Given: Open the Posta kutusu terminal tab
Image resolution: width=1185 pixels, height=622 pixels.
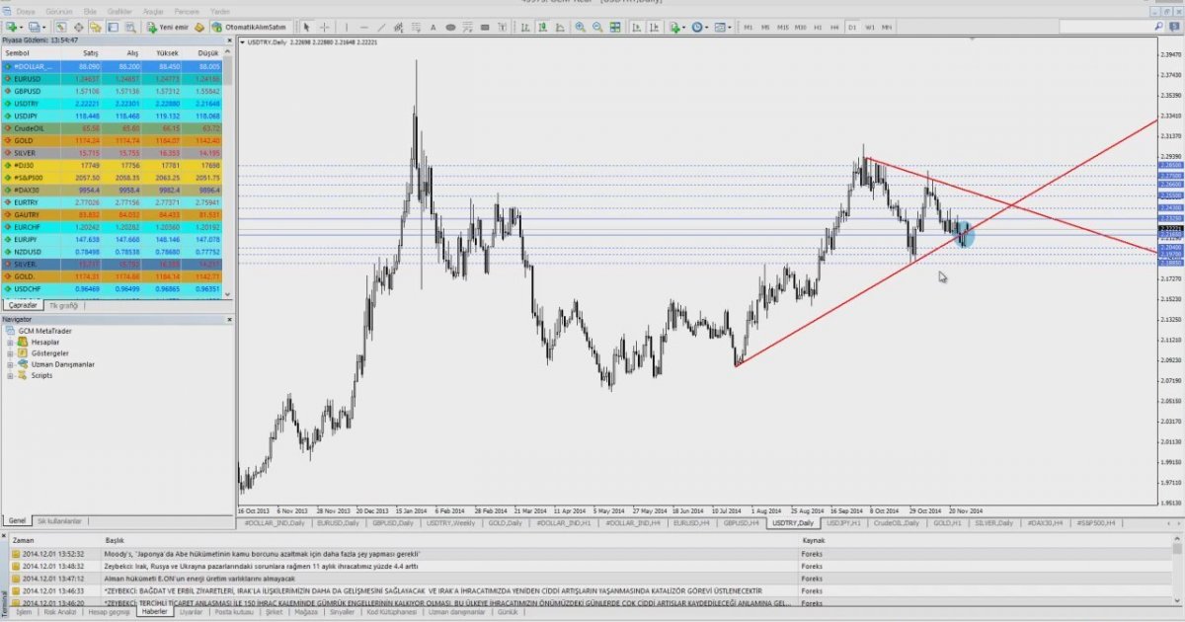Looking at the screenshot, I should click(x=232, y=612).
